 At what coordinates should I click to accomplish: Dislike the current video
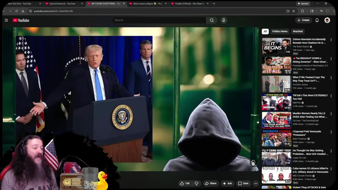click(x=196, y=183)
